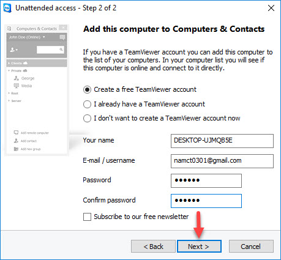Open the John Doe status dropdown
Image resolution: width=281 pixels, height=260 pixels.
click(43, 37)
